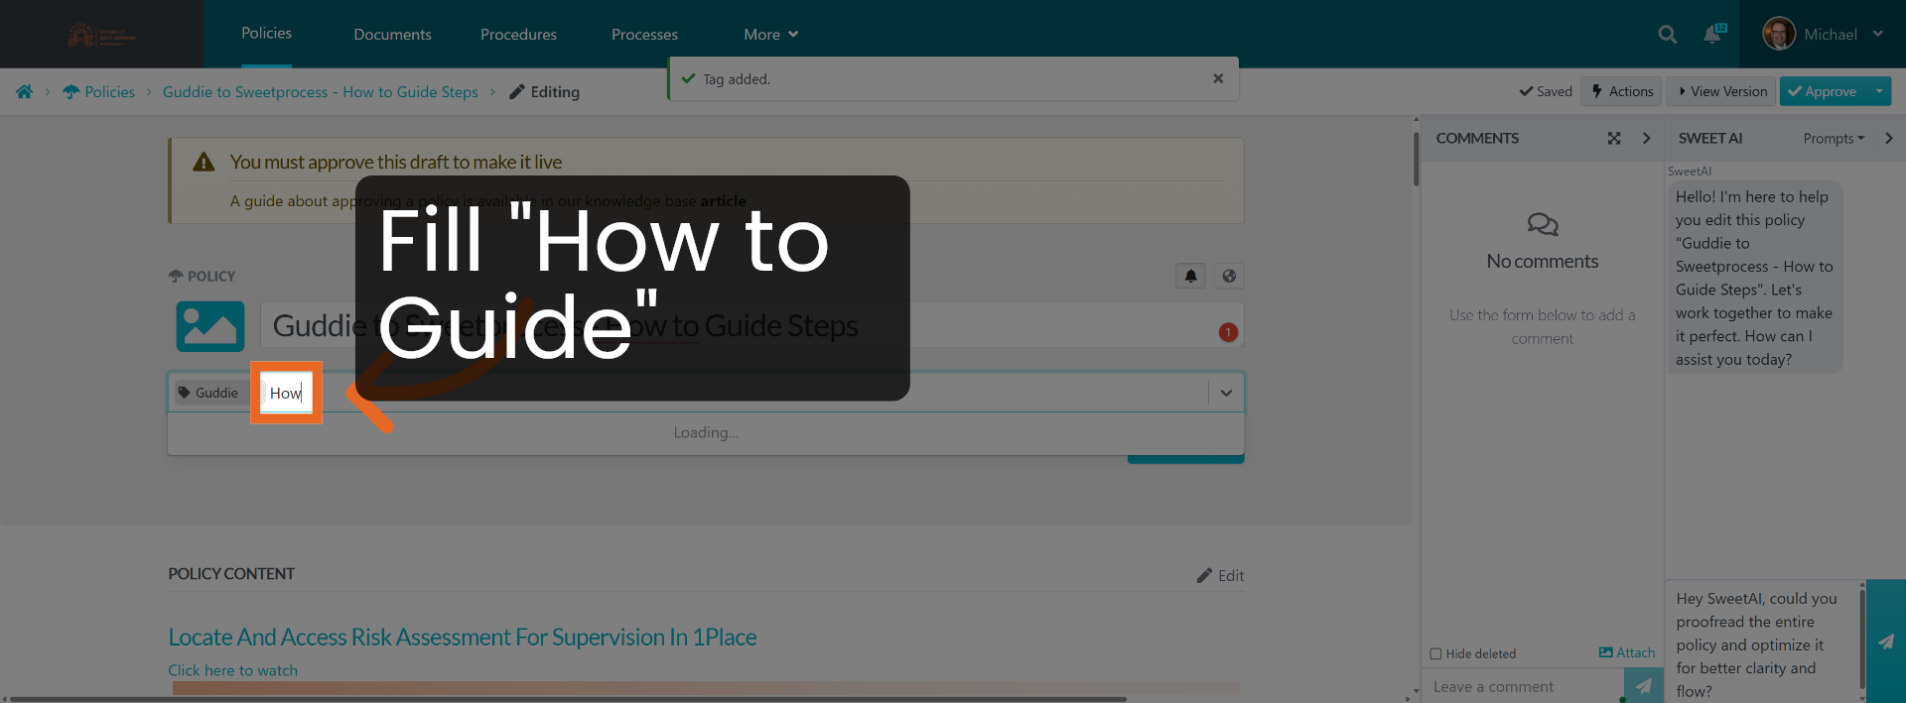Go to the Documents tab
1906x703 pixels.
pyautogui.click(x=393, y=35)
